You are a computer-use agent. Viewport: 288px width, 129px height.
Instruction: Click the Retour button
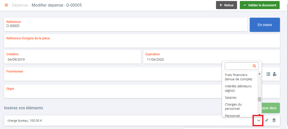click(226, 5)
